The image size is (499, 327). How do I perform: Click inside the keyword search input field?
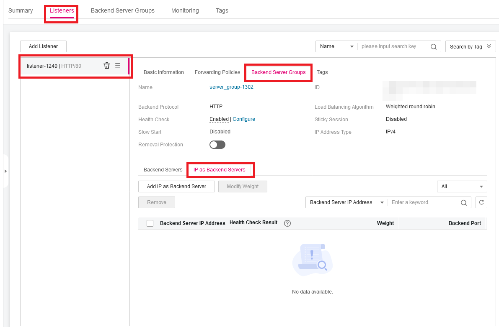(423, 202)
